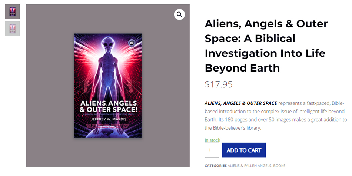The height and width of the screenshot is (176, 352).
Task: Click the $17.95 price
Action: 219,84
